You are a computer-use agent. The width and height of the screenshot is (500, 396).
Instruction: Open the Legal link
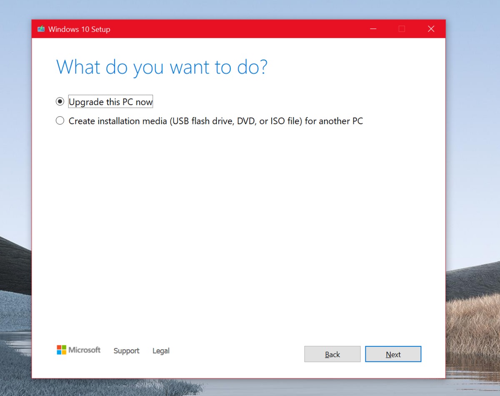161,351
